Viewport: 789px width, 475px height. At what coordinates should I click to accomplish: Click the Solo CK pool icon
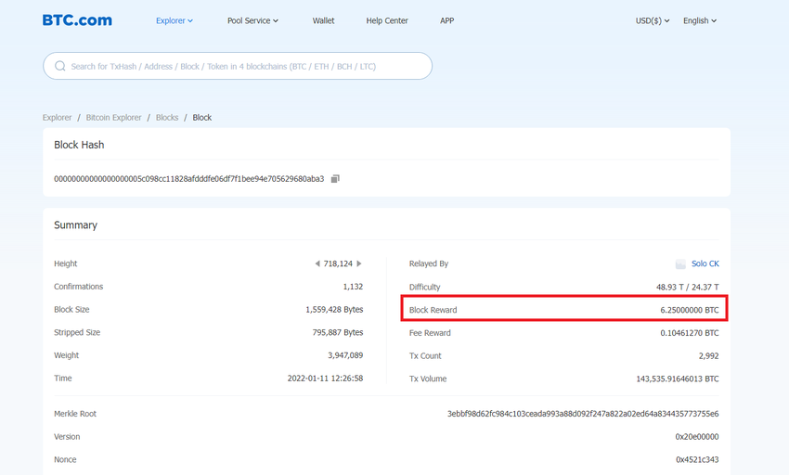(680, 264)
